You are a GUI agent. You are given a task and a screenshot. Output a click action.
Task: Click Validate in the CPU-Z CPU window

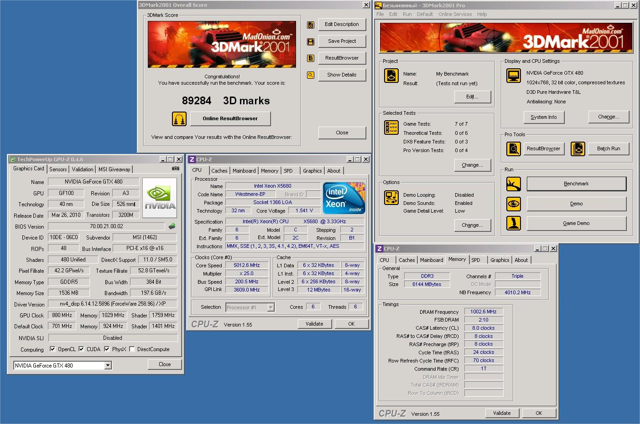[314, 324]
